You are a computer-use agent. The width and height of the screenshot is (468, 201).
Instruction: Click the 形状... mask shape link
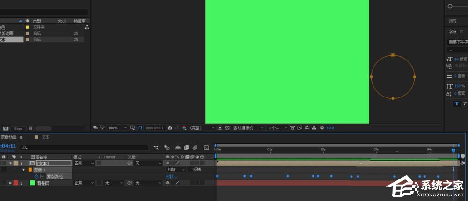(172, 176)
